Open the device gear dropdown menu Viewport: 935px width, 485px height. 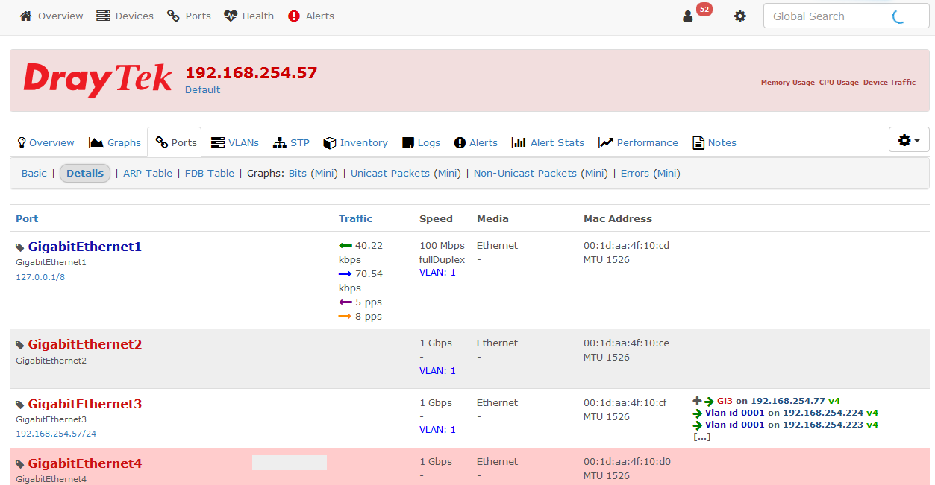908,140
